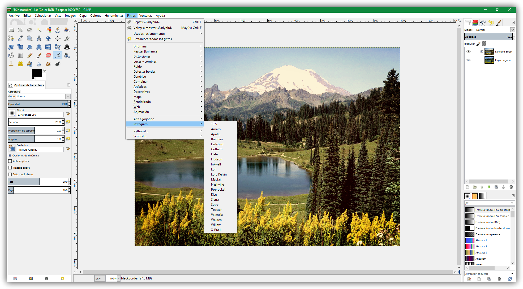Click the black foreground color swatch
Image resolution: width=523 pixels, height=289 pixels.
[37, 73]
